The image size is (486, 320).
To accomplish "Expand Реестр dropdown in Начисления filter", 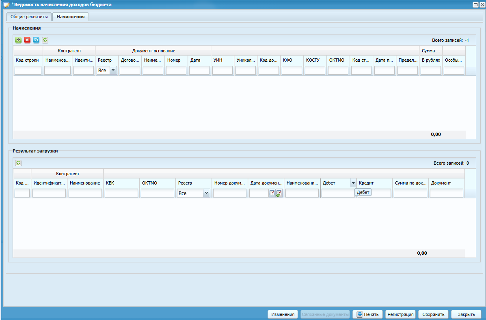I will 113,70.
